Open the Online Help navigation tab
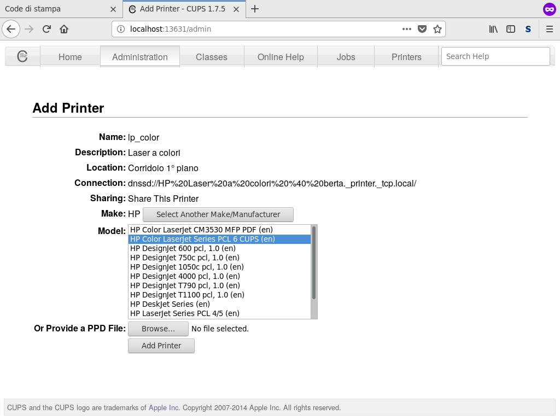The image size is (560, 420). click(281, 57)
